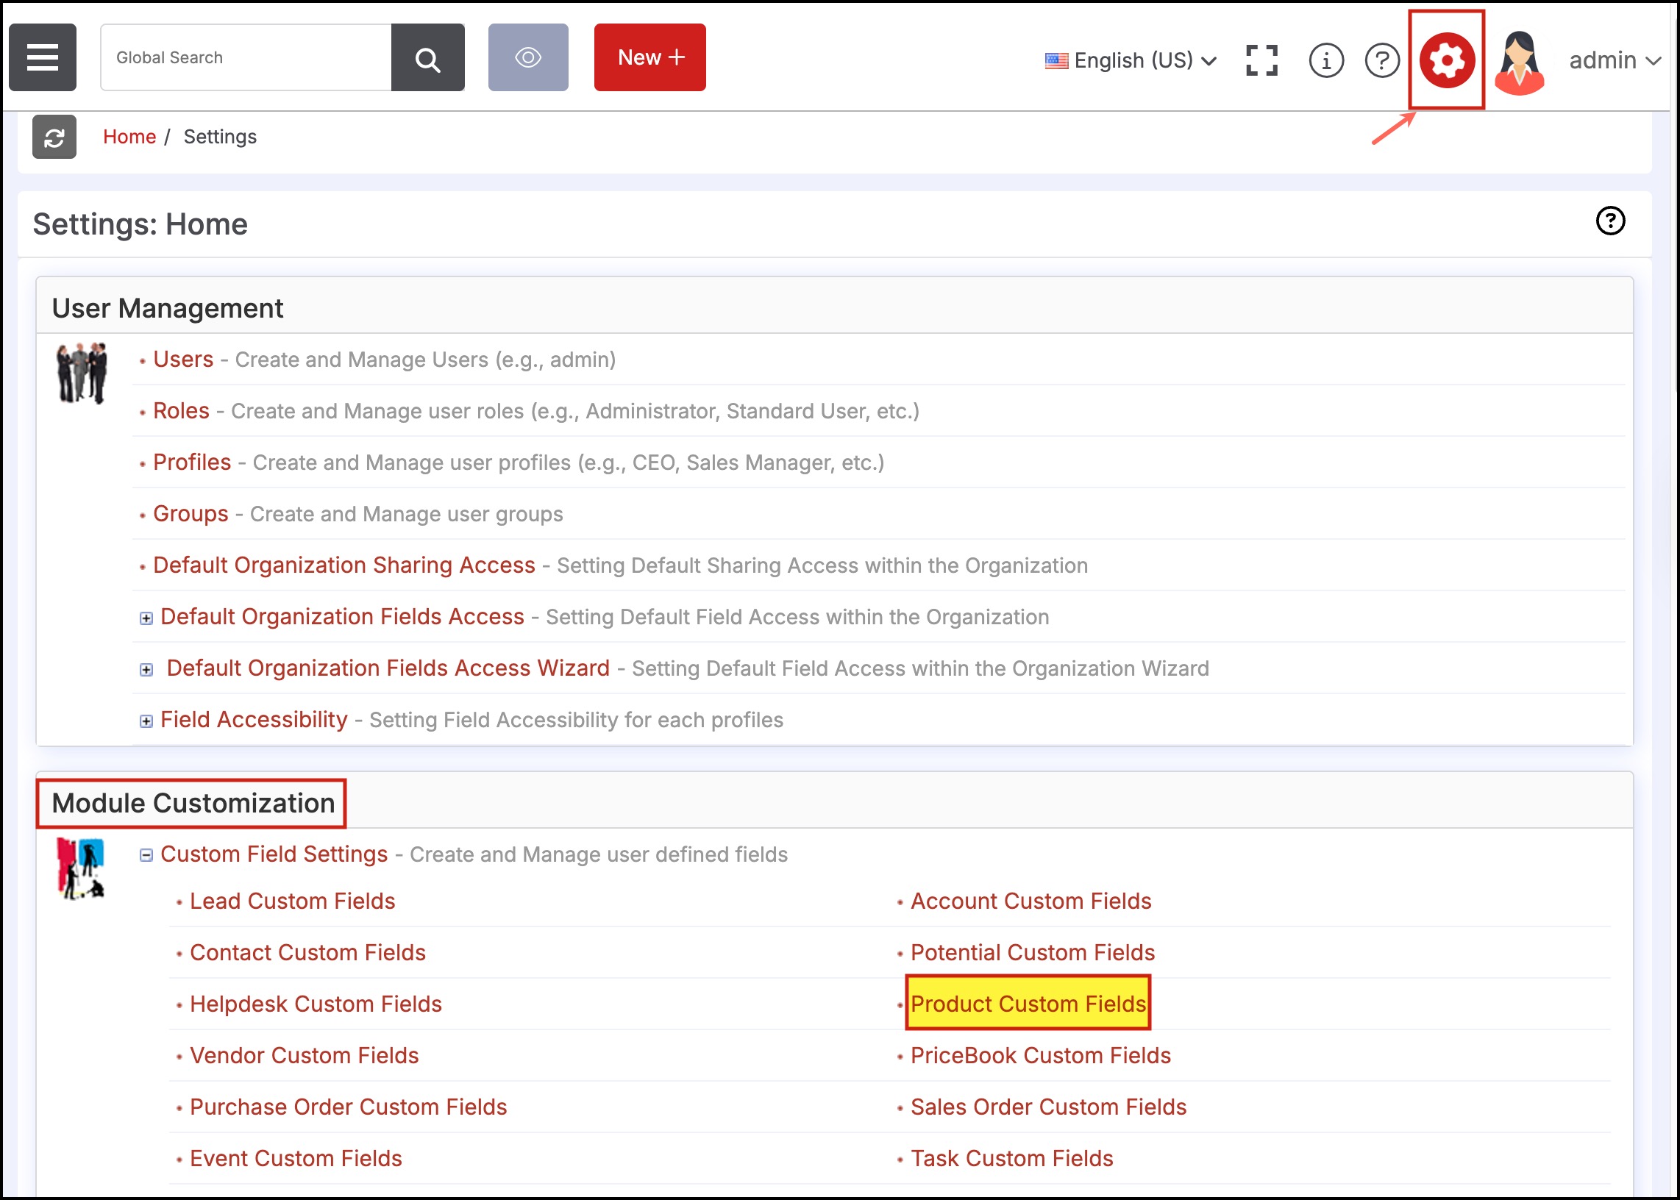Click the admin user avatar
Viewport: 1680px width, 1200px height.
tap(1519, 62)
